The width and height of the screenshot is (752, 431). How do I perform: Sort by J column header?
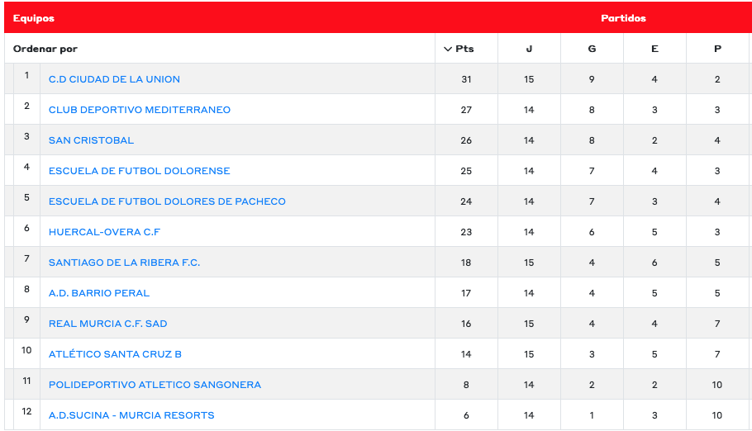click(x=529, y=49)
